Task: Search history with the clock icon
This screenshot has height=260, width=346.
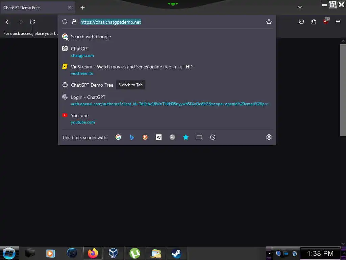Action: pos(213,137)
